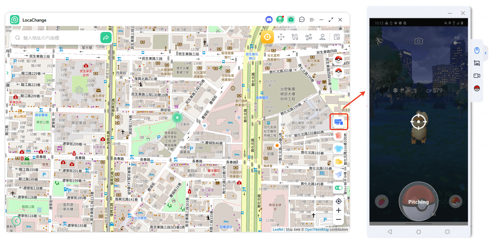Select the Jump Teleport move arrows icon
489x246 pixels.
(x=281, y=37)
